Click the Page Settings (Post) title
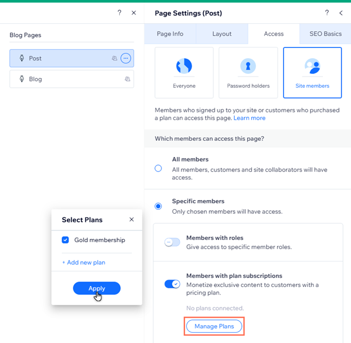This screenshot has width=351, height=343. point(188,13)
